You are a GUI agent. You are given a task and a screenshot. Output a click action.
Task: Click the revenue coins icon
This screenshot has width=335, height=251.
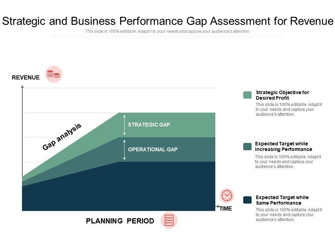click(53, 74)
